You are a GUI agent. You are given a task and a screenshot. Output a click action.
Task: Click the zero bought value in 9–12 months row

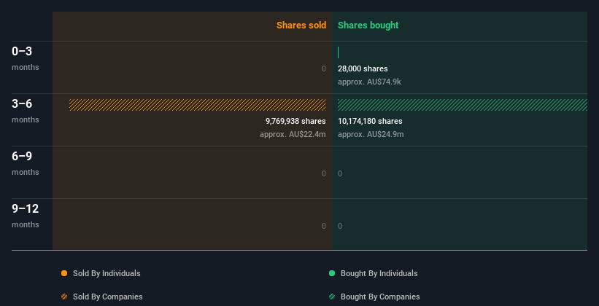pyautogui.click(x=340, y=226)
